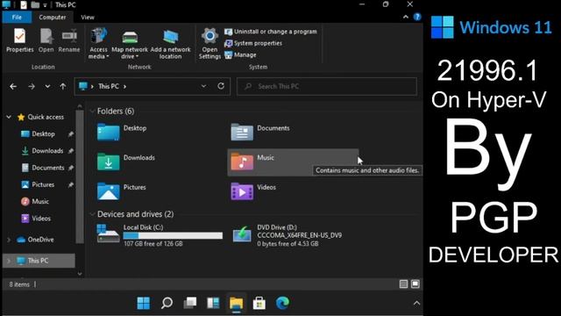Refresh the This PC view
This screenshot has height=316, width=561.
tap(221, 86)
